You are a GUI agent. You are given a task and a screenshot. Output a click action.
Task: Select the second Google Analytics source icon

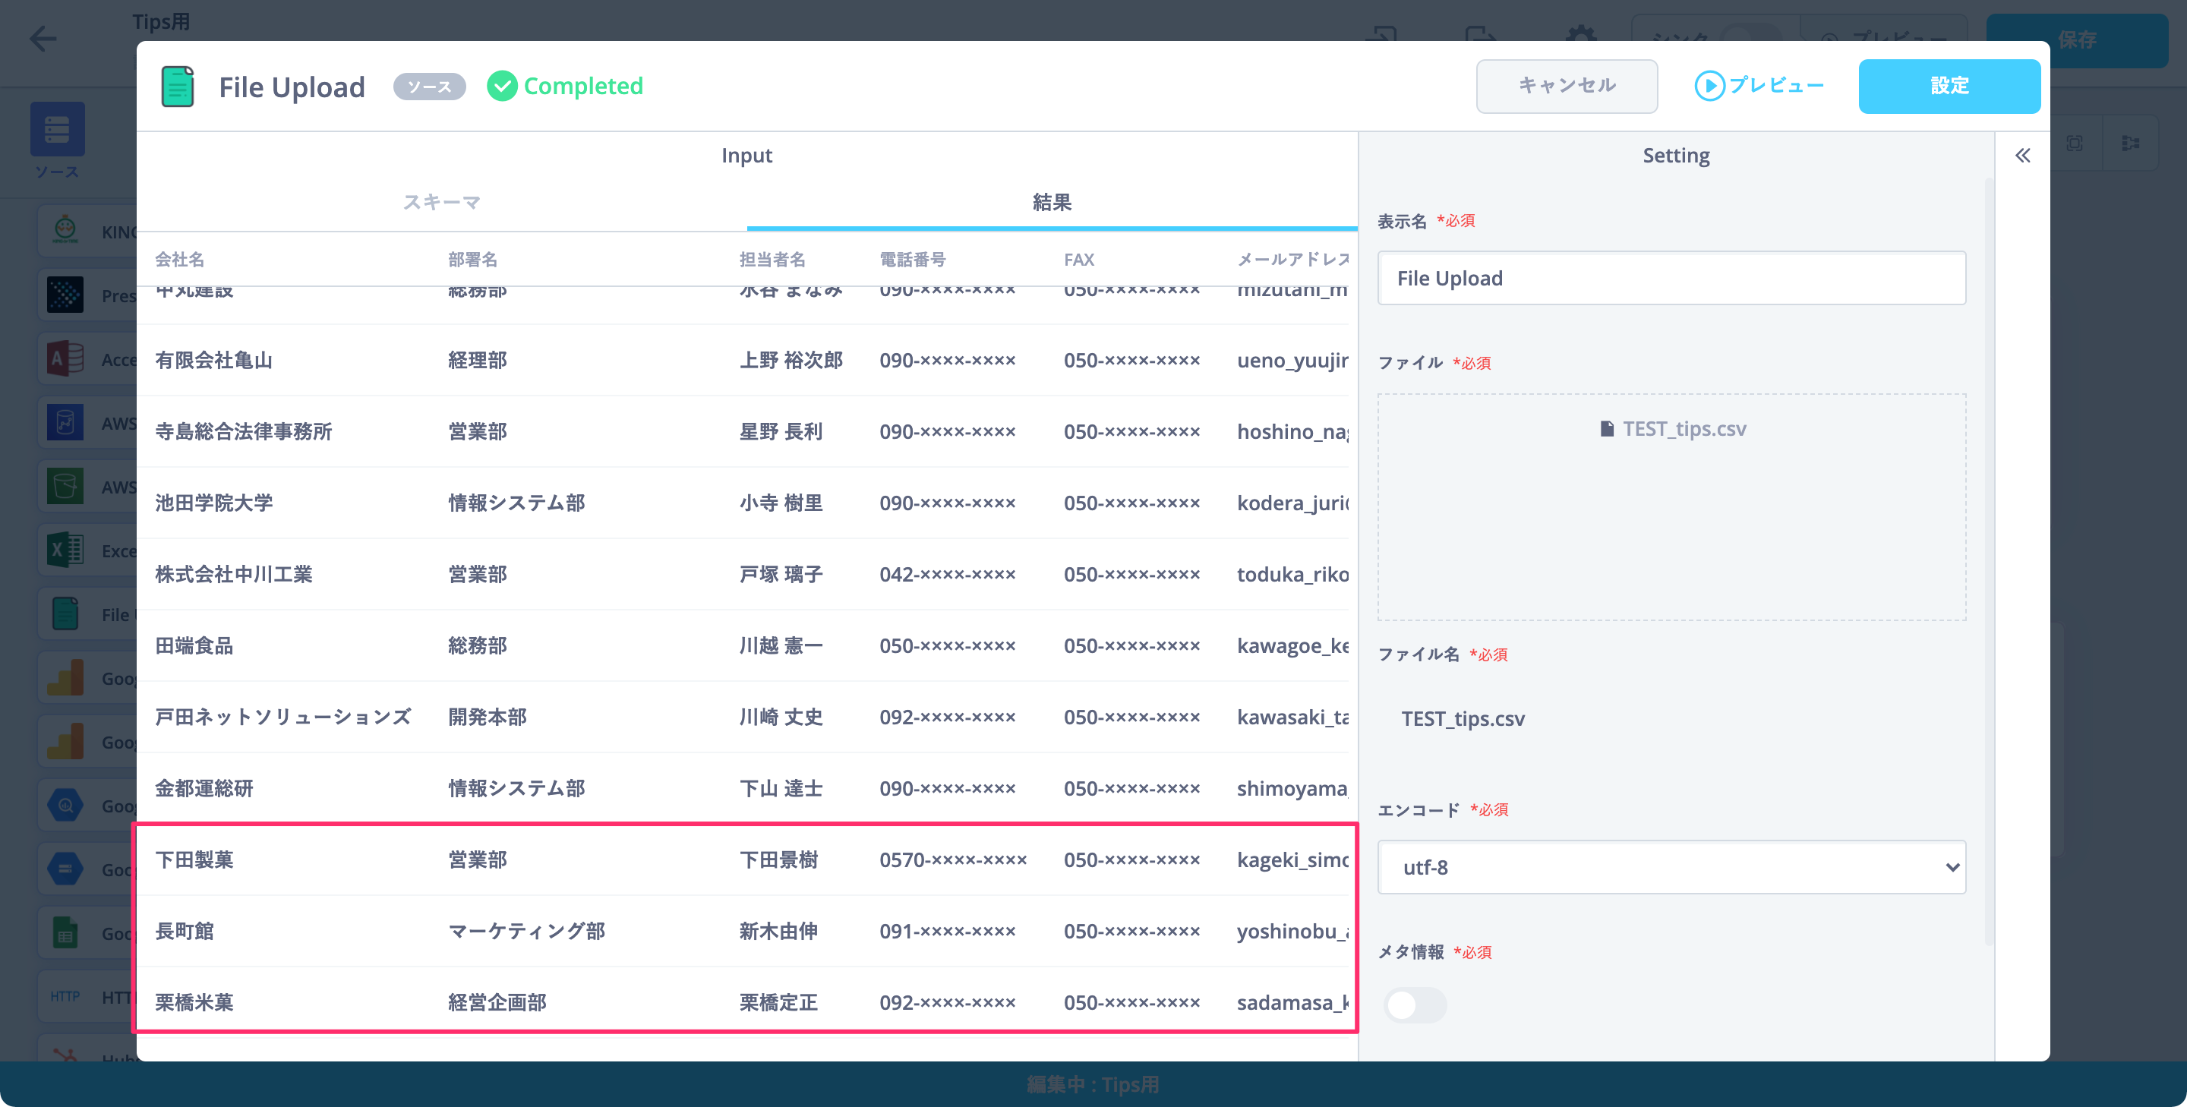point(65,741)
